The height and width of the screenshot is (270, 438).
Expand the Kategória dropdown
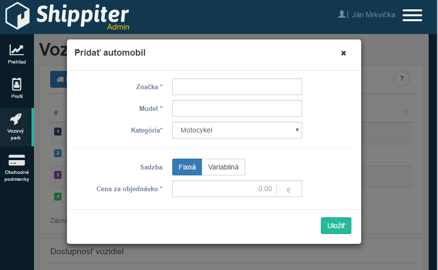point(237,131)
